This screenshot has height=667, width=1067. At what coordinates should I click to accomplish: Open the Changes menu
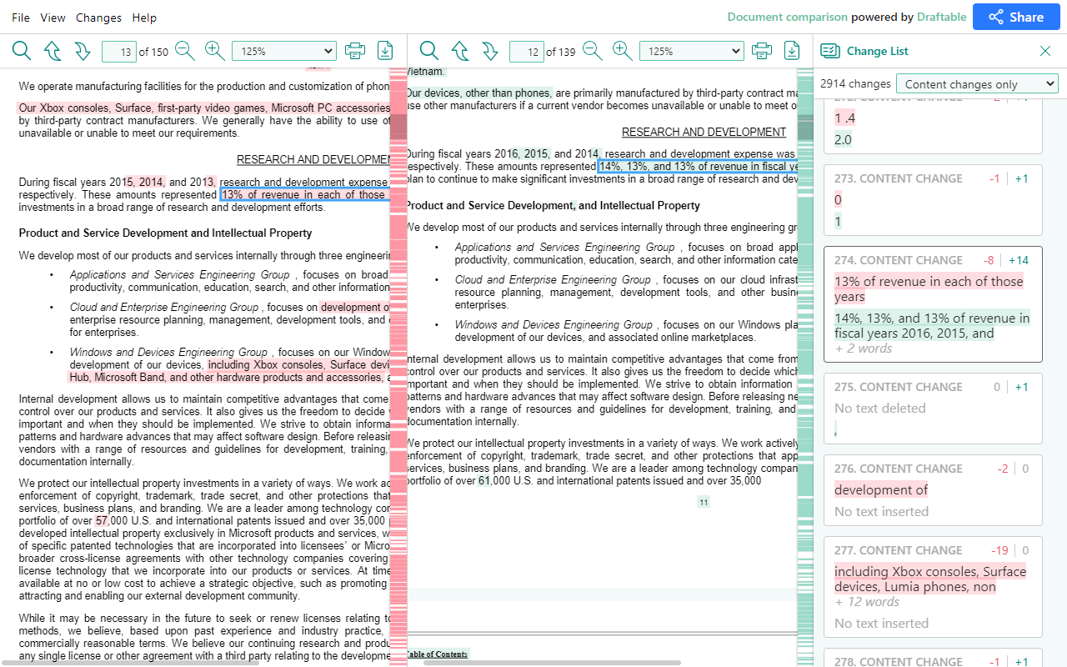point(98,18)
